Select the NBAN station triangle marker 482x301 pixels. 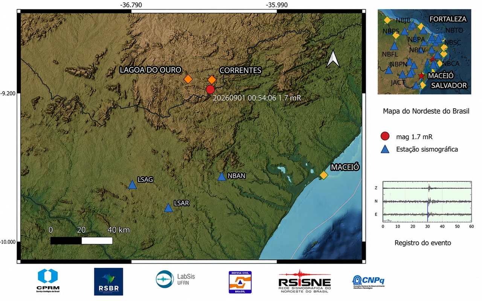tap(222, 176)
